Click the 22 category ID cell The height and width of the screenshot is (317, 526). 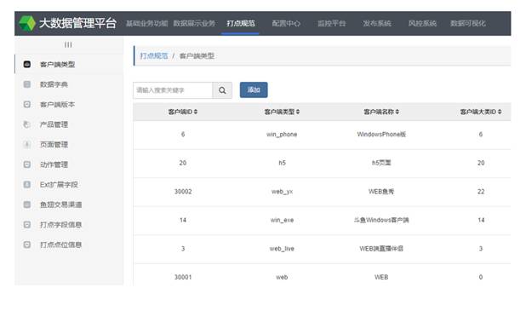click(481, 192)
